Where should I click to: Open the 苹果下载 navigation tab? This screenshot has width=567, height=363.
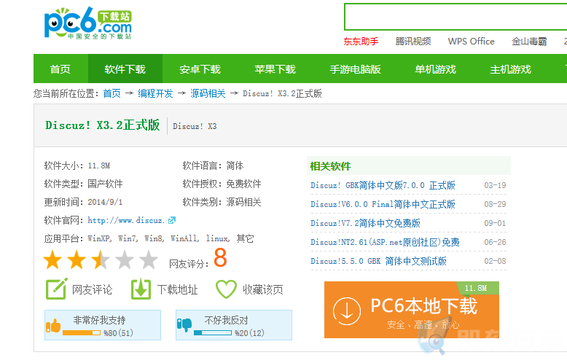(x=275, y=69)
